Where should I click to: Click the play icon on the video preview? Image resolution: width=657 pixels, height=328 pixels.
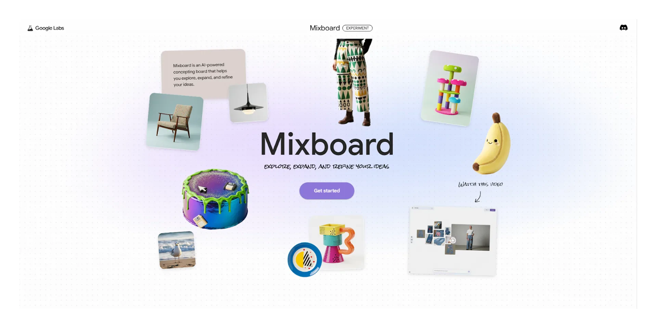(453, 240)
